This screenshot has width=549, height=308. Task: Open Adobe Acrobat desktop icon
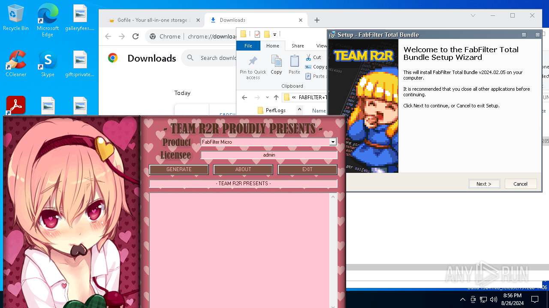click(16, 105)
